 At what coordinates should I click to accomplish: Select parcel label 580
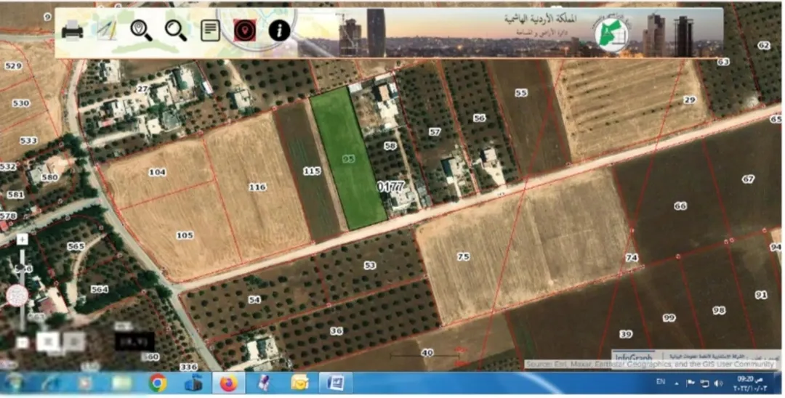tap(50, 177)
